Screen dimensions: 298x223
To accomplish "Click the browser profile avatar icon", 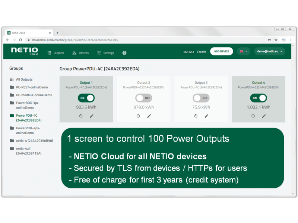I will pyautogui.click(x=284, y=40).
